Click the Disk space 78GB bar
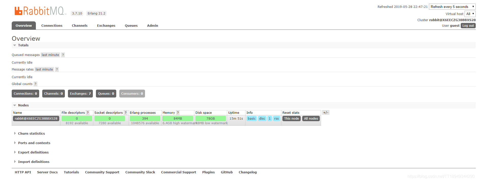477x181 pixels. 211,119
